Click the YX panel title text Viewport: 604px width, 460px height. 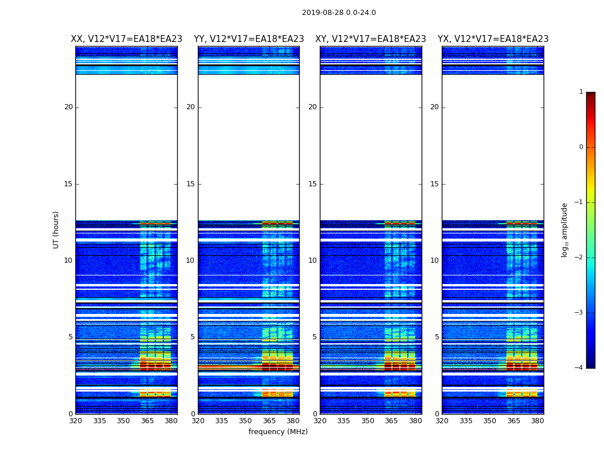[x=493, y=39]
